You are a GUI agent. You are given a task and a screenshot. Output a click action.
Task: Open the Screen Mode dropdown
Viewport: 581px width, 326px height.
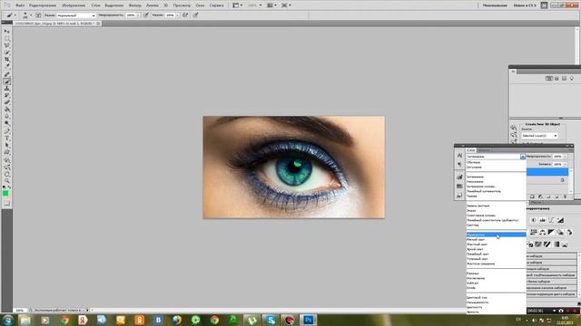pos(286,5)
